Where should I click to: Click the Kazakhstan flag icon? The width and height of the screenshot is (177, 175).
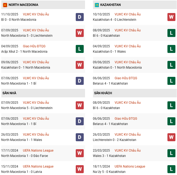click(97, 5)
